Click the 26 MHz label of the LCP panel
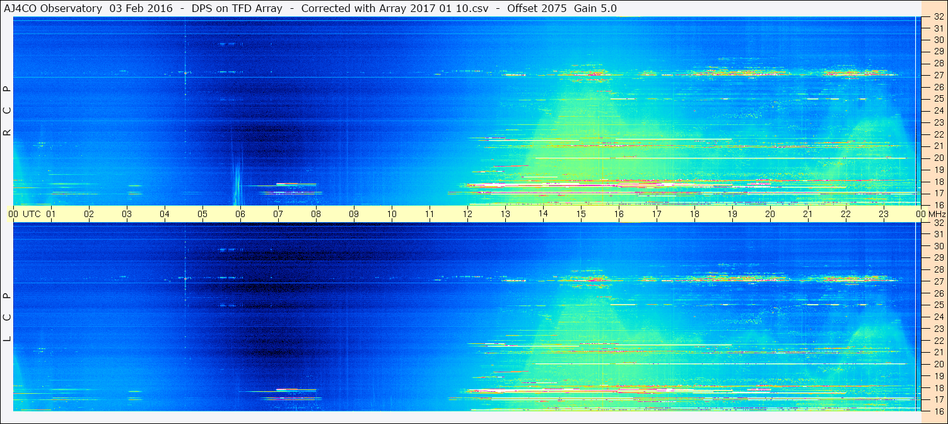The image size is (948, 424). pyautogui.click(x=938, y=293)
